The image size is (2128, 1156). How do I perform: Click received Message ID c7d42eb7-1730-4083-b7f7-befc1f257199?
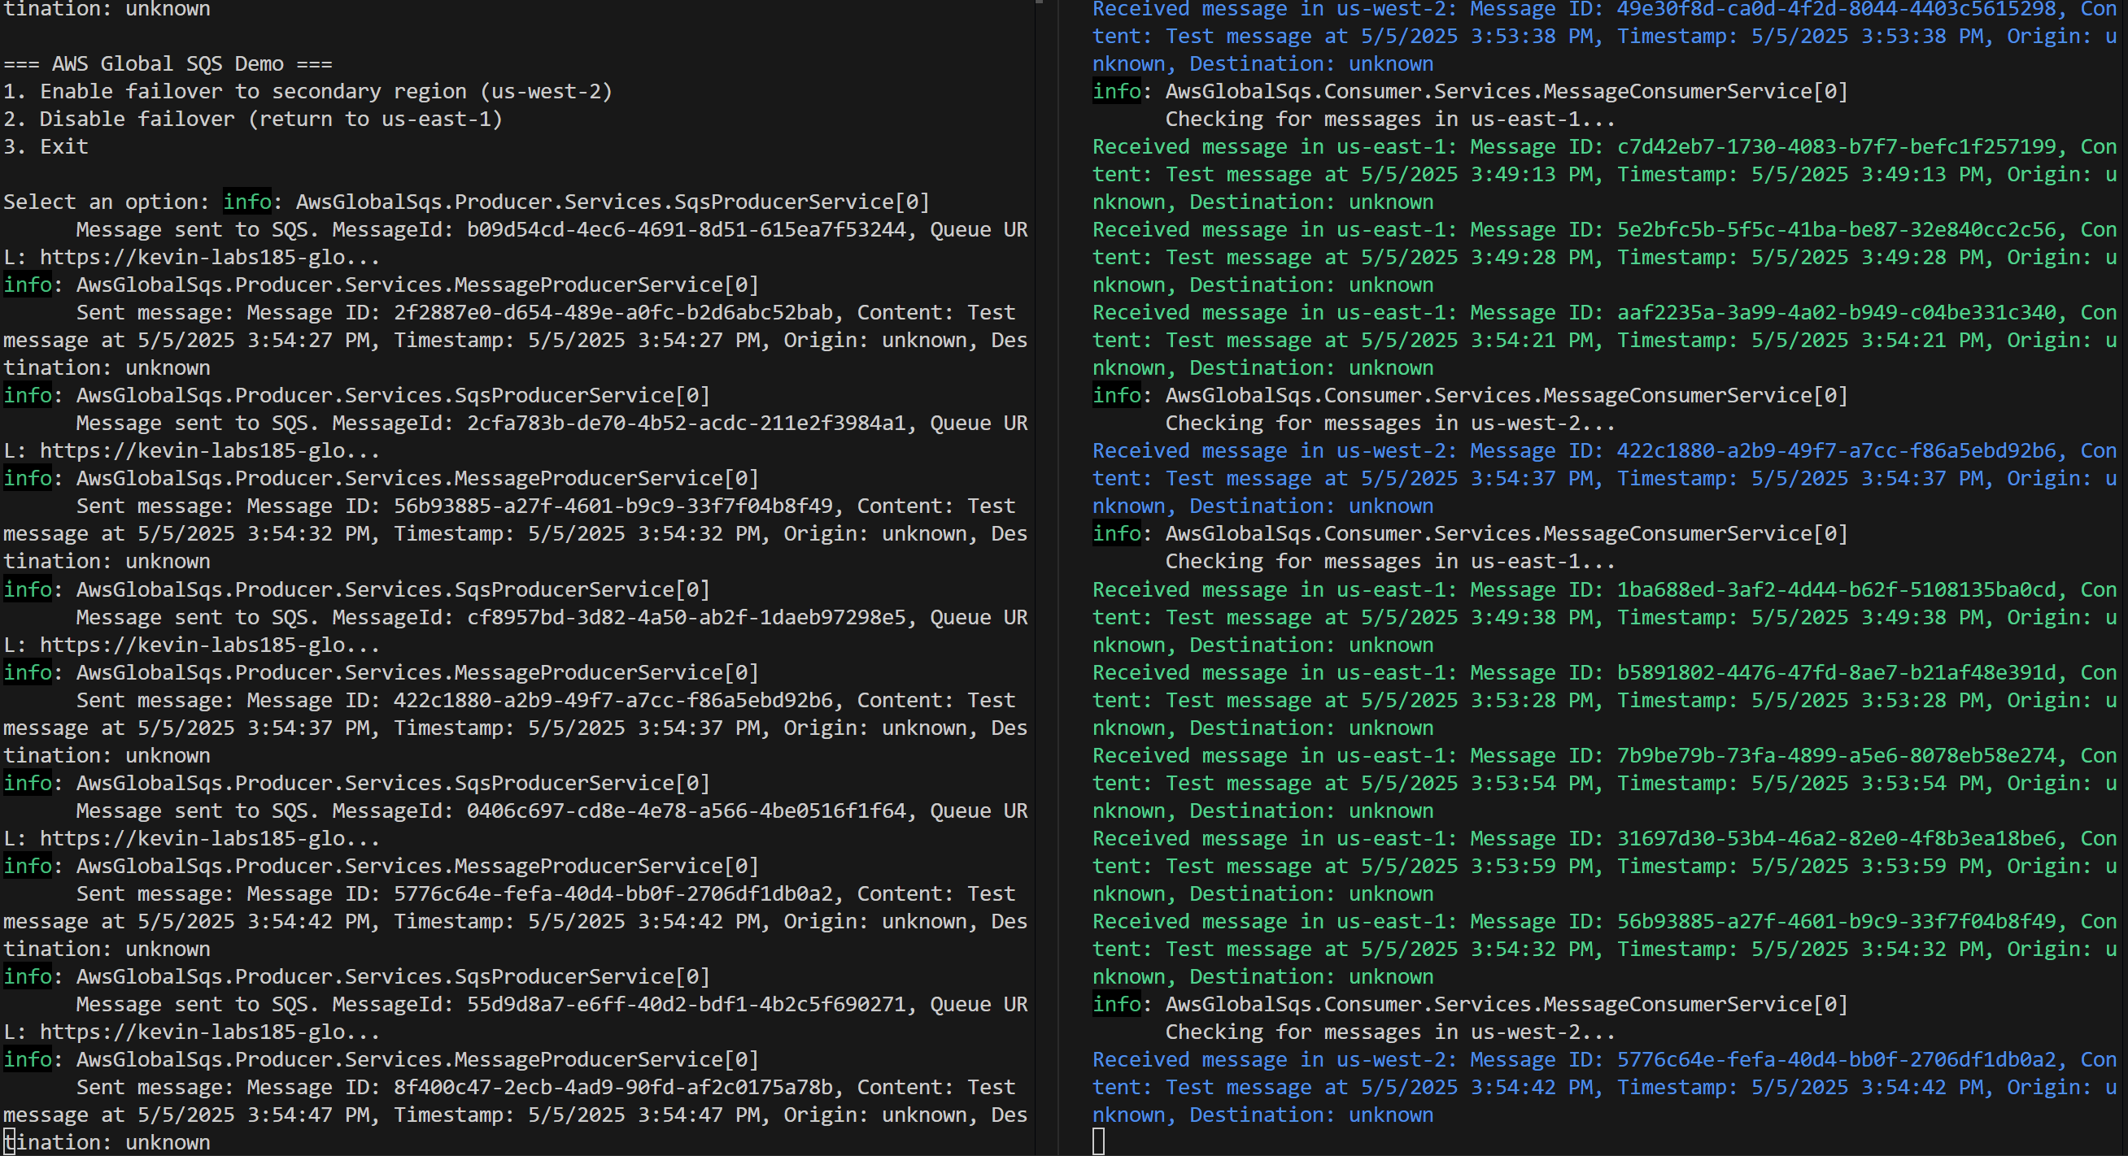[x=1836, y=147]
